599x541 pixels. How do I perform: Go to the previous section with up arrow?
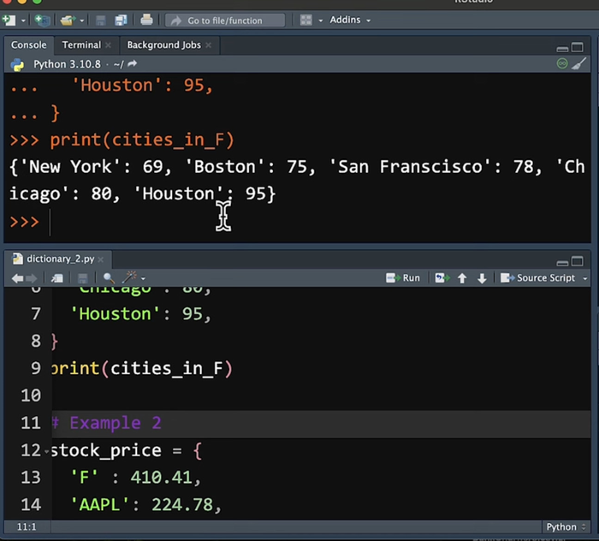coord(462,278)
